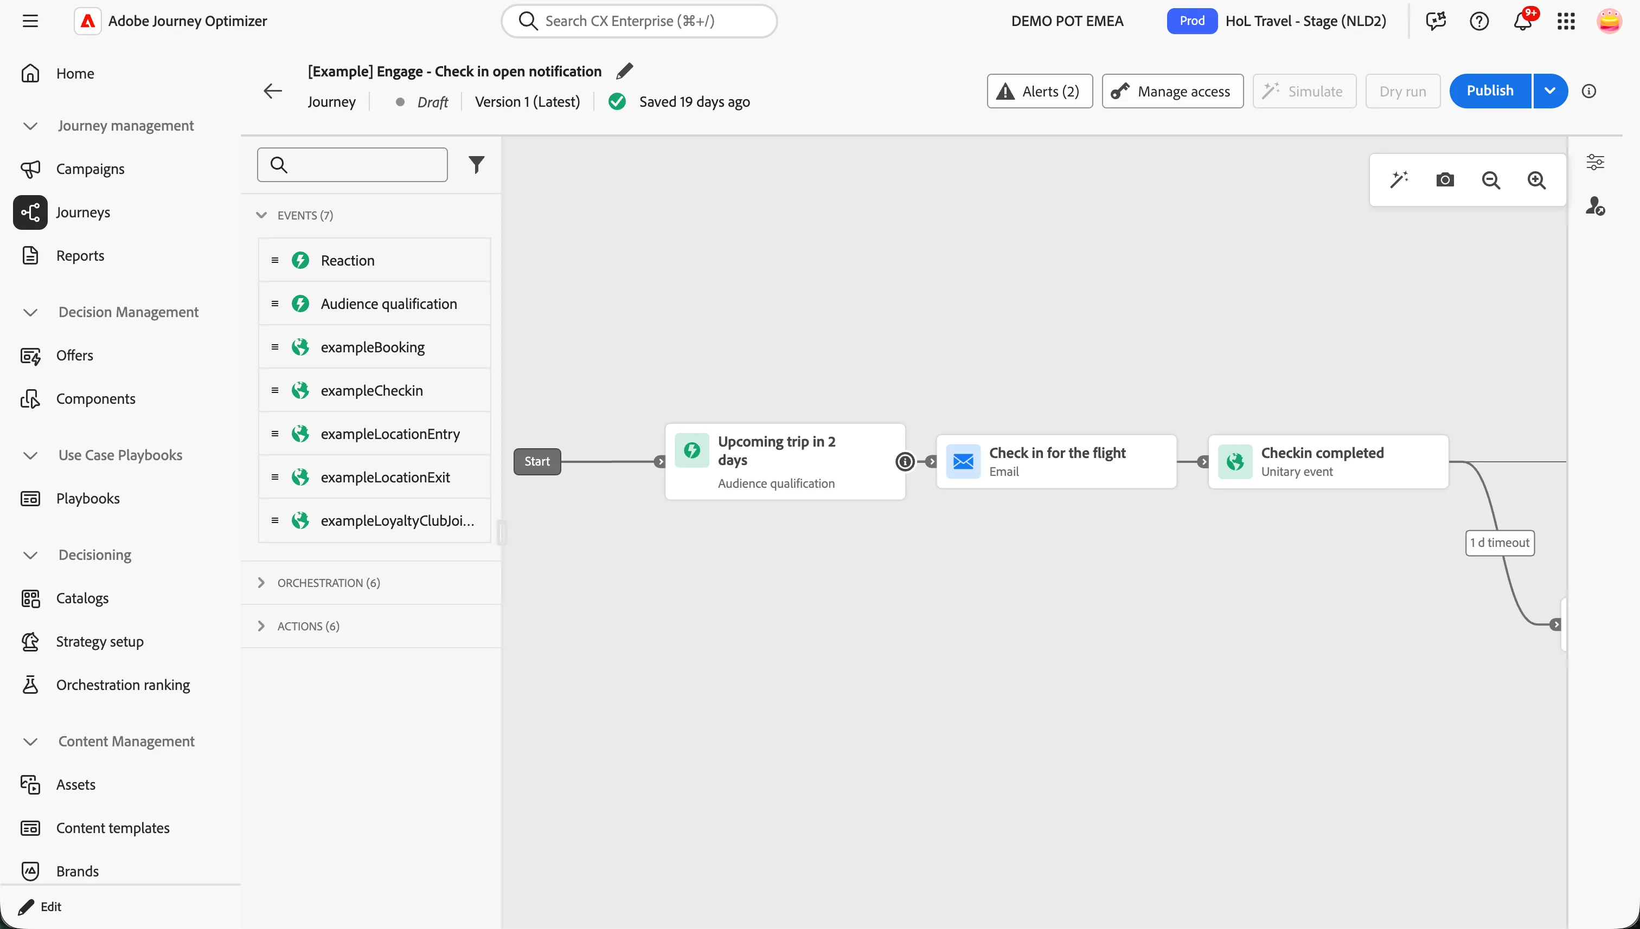
Task: Go back using the left arrow
Action: pyautogui.click(x=273, y=91)
